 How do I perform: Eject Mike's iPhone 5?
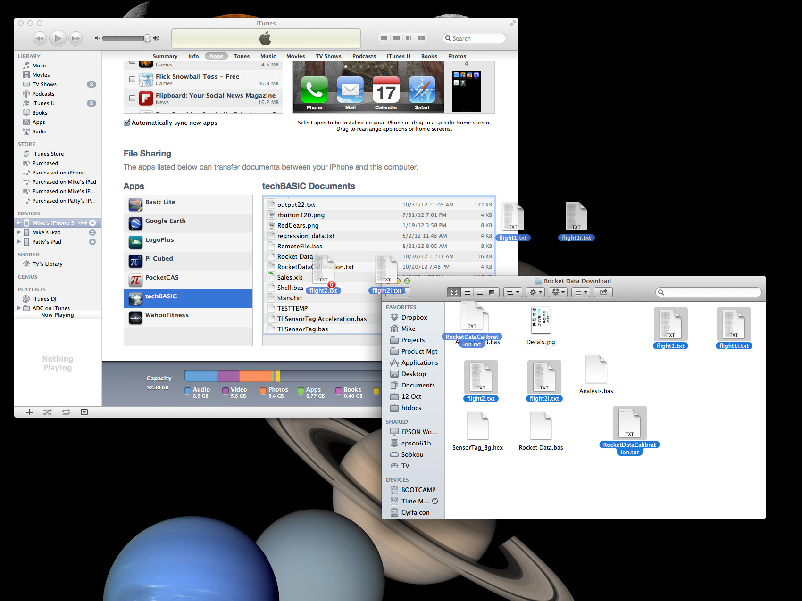(x=92, y=223)
